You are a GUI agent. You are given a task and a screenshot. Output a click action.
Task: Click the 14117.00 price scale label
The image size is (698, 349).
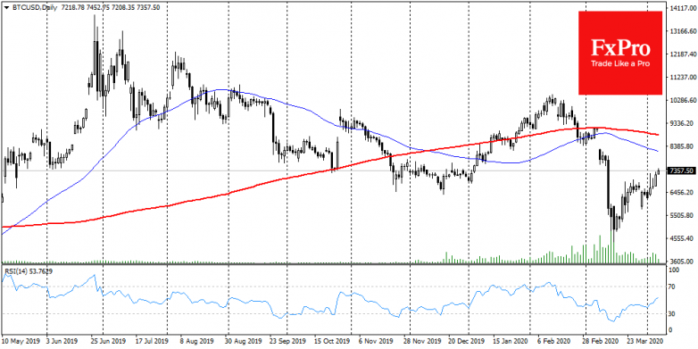[682, 7]
